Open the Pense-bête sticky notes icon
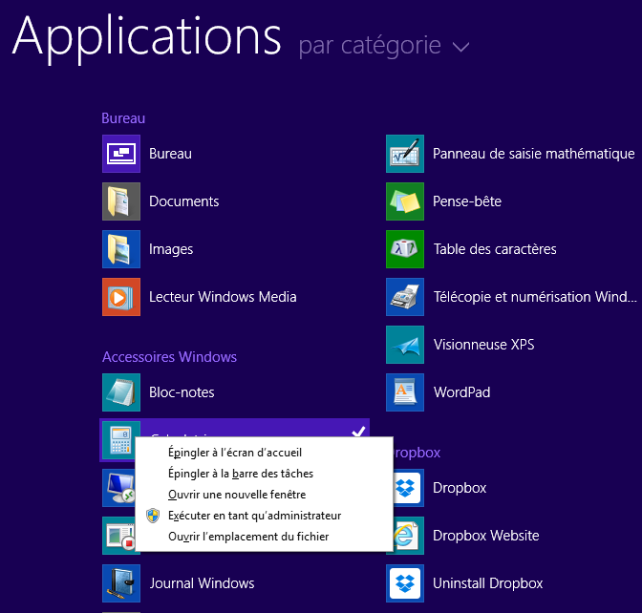 point(405,201)
